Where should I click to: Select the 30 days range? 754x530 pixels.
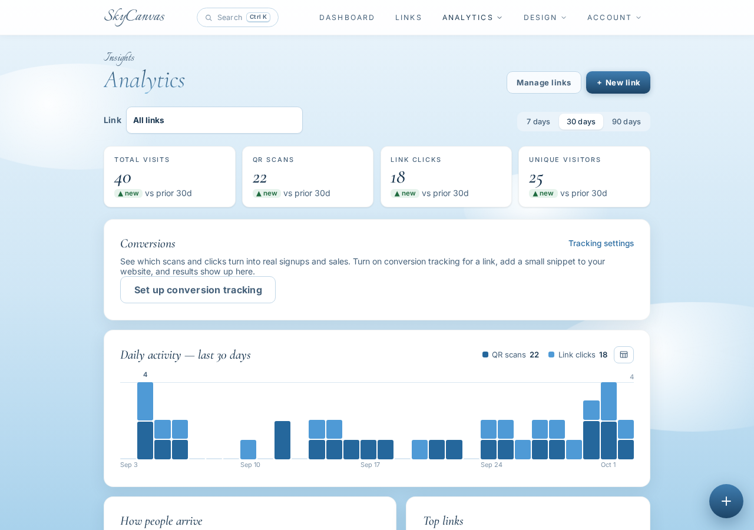coord(581,122)
